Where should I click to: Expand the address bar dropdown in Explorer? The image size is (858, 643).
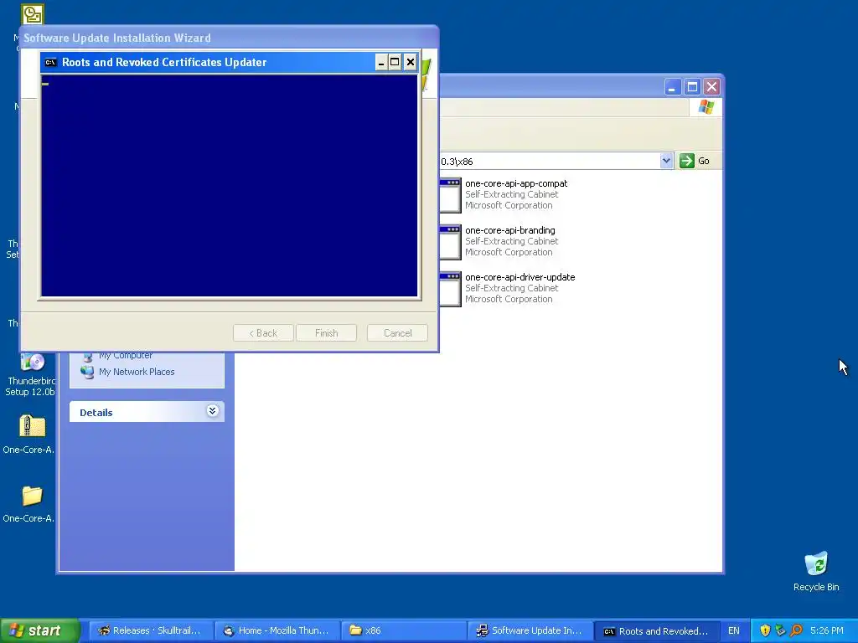tap(666, 161)
